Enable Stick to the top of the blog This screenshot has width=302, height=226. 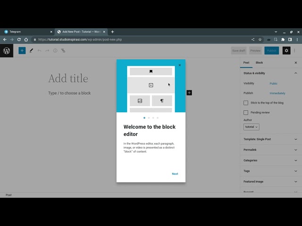pos(246,103)
